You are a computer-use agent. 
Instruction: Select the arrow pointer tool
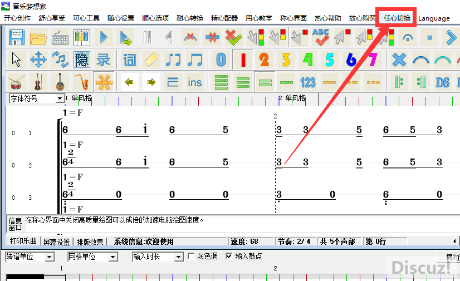(17, 60)
